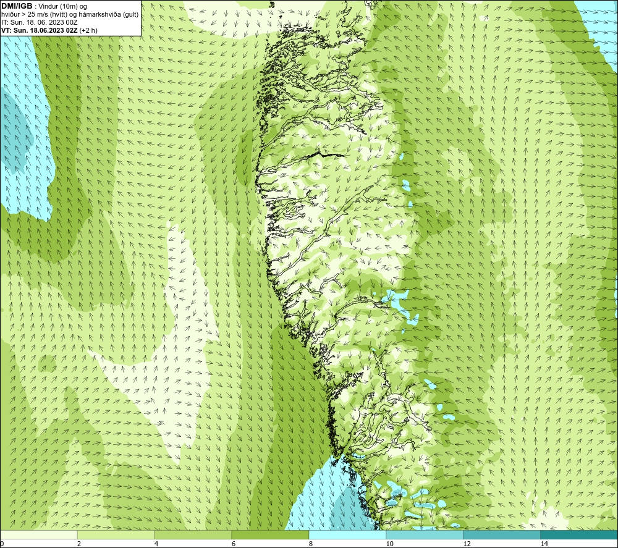Click the legend label "10"
Image resolution: width=618 pixels, height=548 pixels.
390,544
